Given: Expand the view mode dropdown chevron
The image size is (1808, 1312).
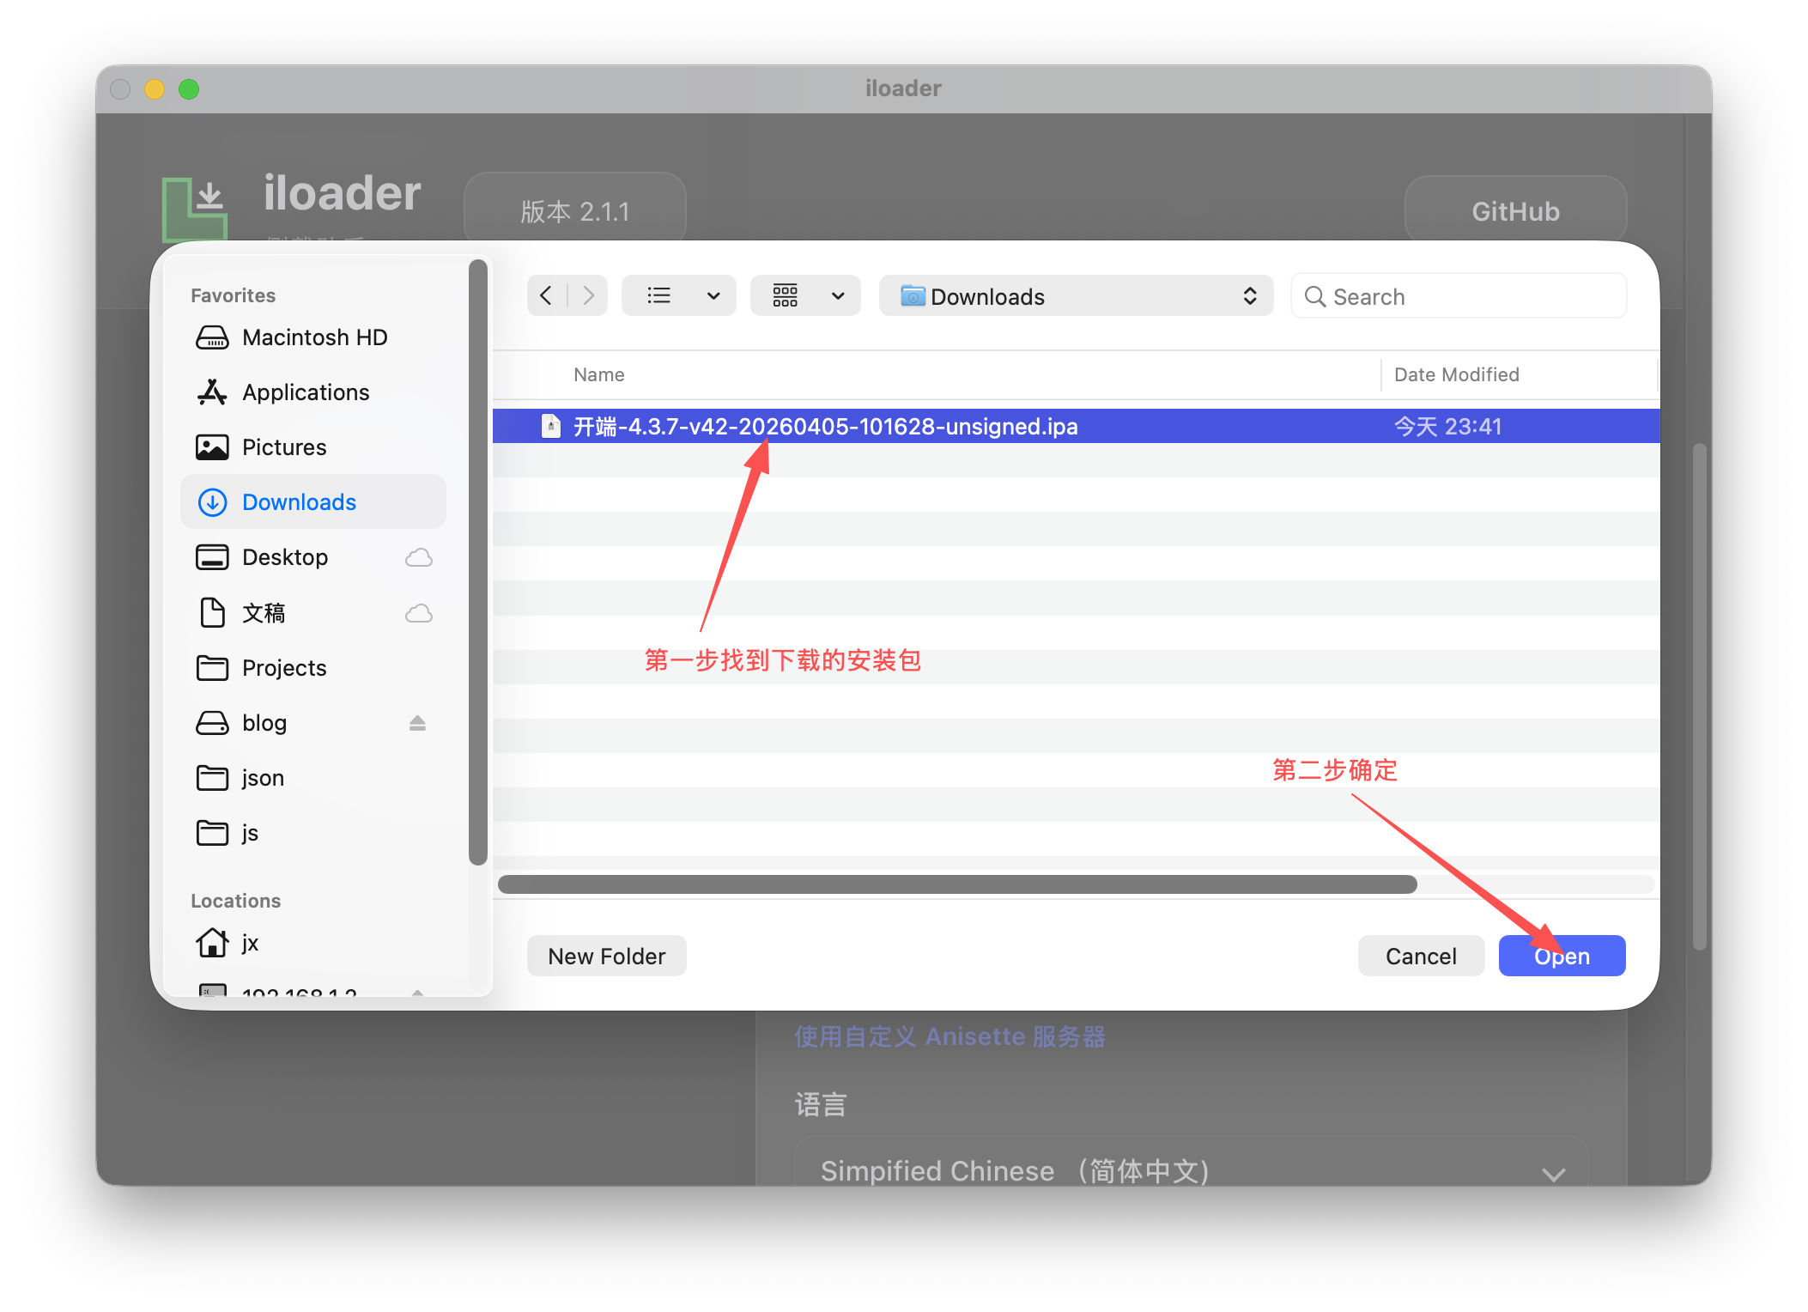Looking at the screenshot, I should click(x=713, y=296).
